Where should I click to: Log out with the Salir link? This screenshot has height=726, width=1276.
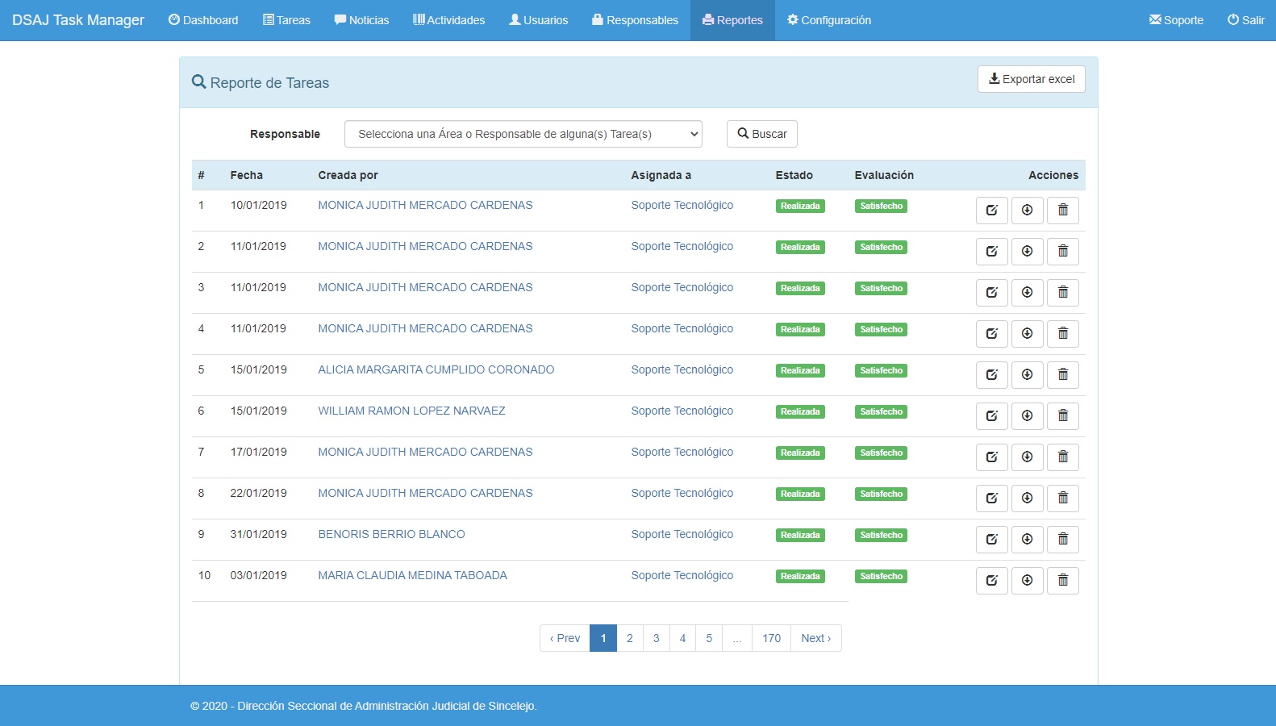(1245, 20)
